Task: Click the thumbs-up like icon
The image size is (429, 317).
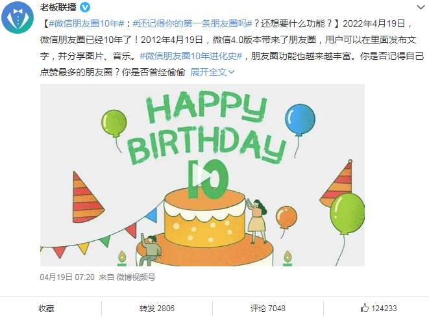Action: pos(365,308)
